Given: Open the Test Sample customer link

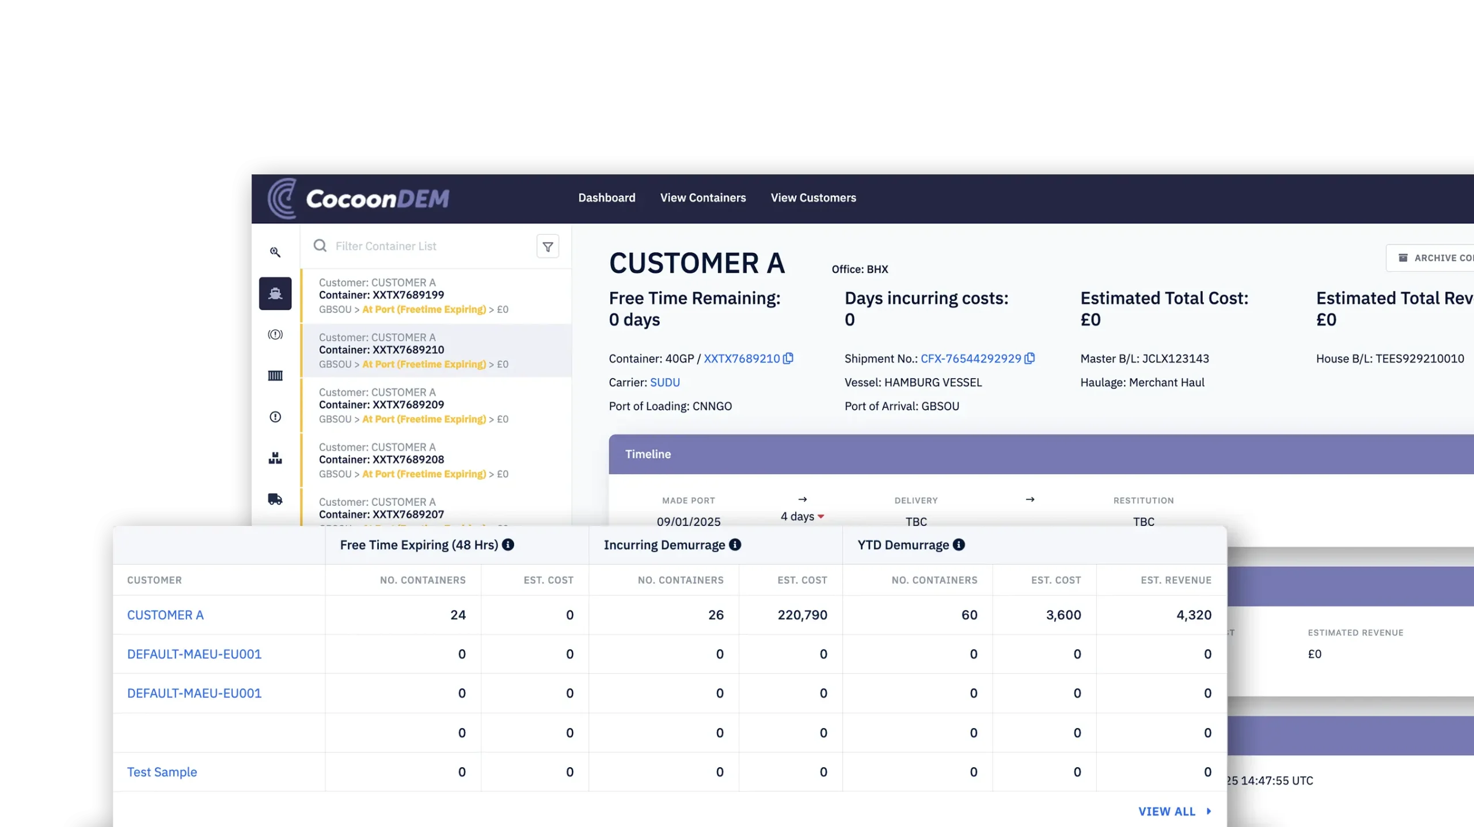Looking at the screenshot, I should click(162, 772).
